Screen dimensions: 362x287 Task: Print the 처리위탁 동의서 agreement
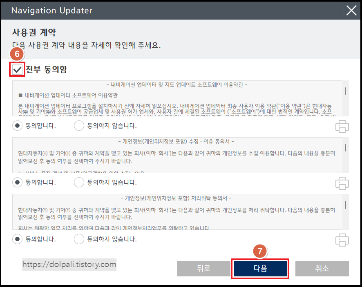[342, 240]
